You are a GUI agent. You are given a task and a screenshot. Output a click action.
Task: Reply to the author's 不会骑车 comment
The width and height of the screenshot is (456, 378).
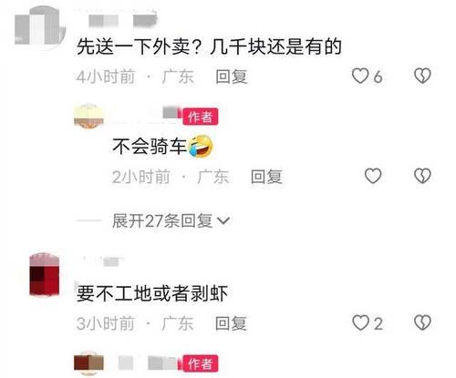pos(266,177)
